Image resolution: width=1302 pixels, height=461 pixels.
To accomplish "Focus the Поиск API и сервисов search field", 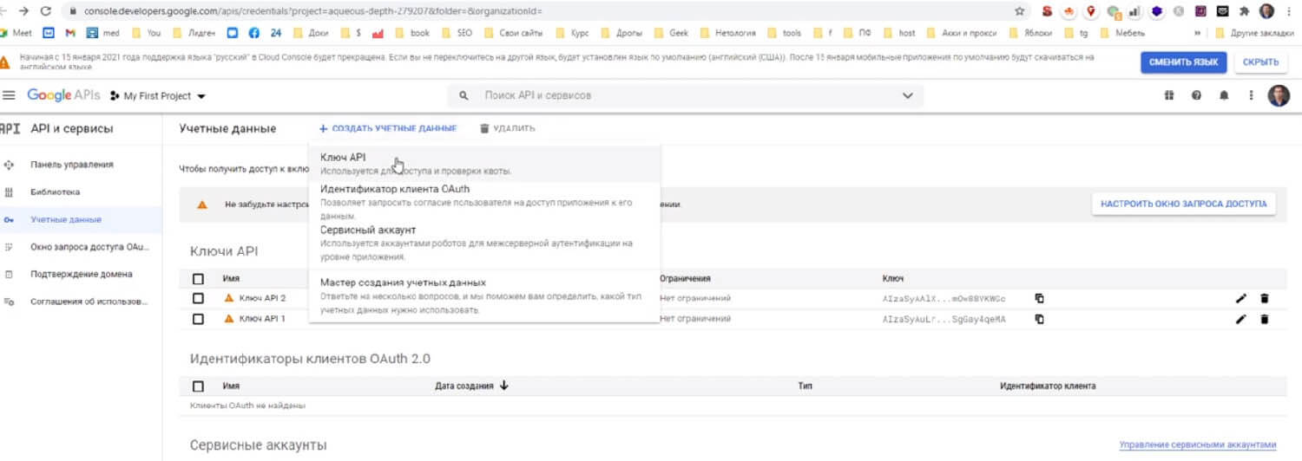I will point(686,95).
